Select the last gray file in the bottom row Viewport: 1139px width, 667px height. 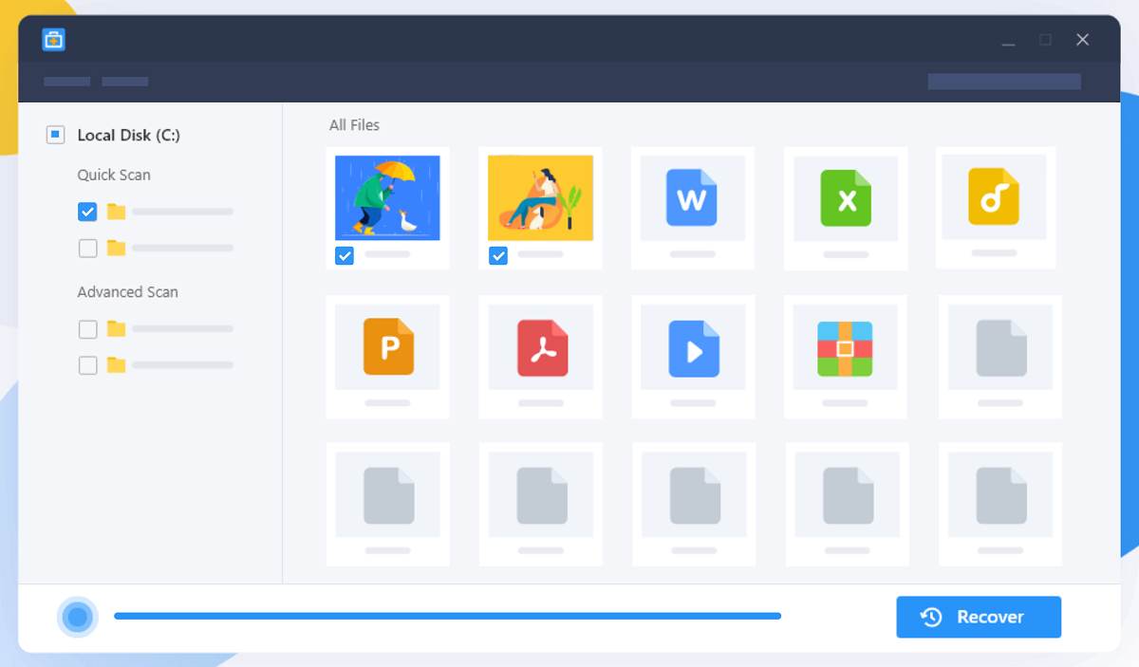coord(1001,495)
